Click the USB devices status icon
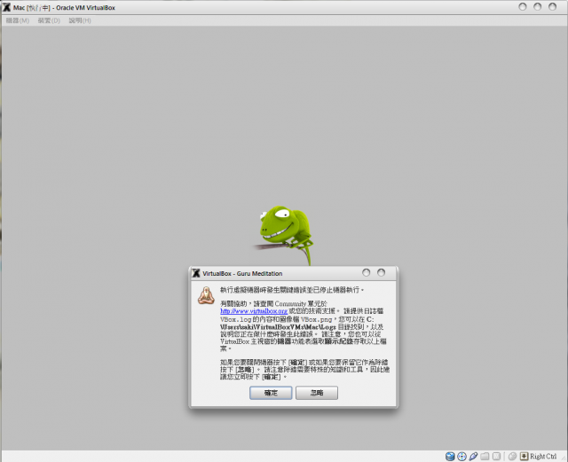 (473, 456)
